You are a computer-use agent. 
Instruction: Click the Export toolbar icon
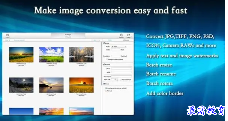[128, 35]
